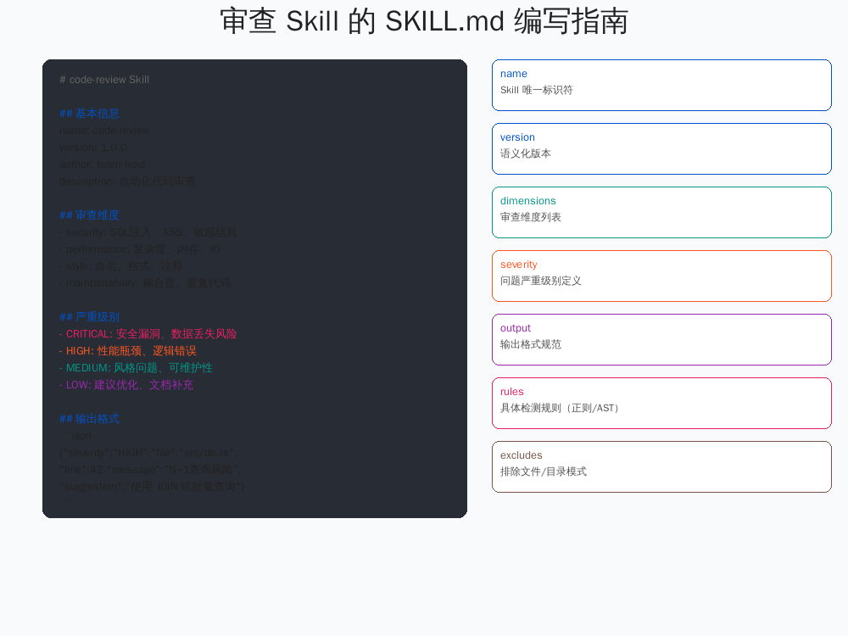
Task: Click the blue "version" card title
Action: pos(517,137)
